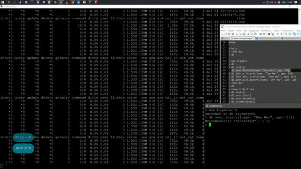Click the '196b' net_in value in mongostat
The width and height of the screenshot is (301, 169).
174,108
